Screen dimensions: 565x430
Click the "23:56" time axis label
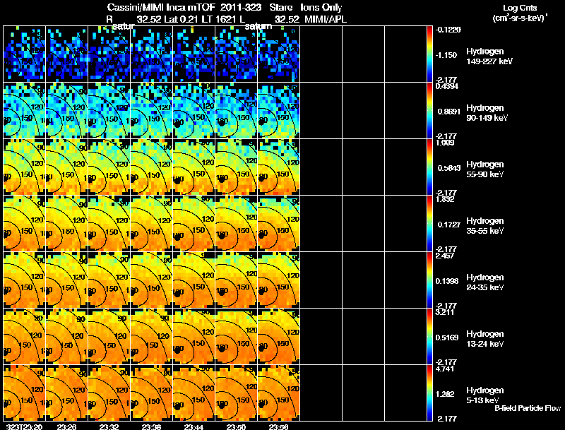(278, 427)
